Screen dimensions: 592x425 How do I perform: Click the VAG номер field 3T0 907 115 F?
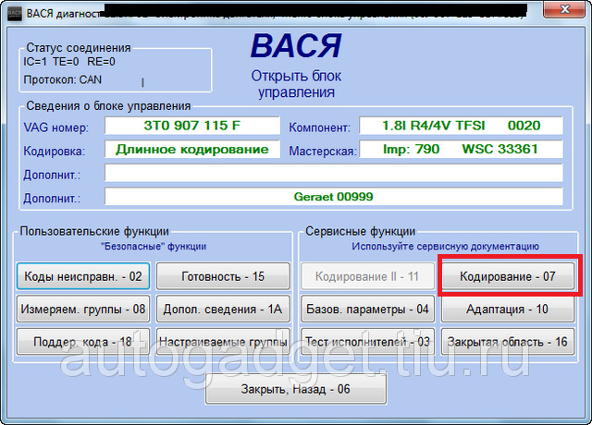tap(192, 126)
